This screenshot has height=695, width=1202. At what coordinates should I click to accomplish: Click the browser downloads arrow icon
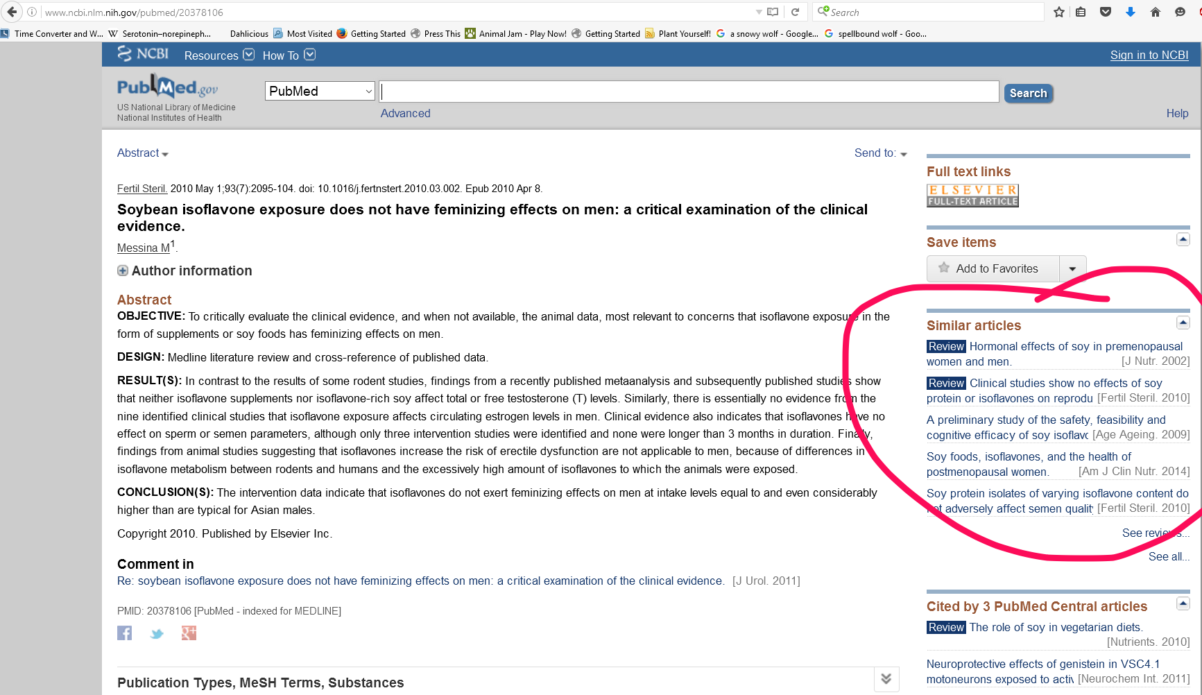point(1130,12)
